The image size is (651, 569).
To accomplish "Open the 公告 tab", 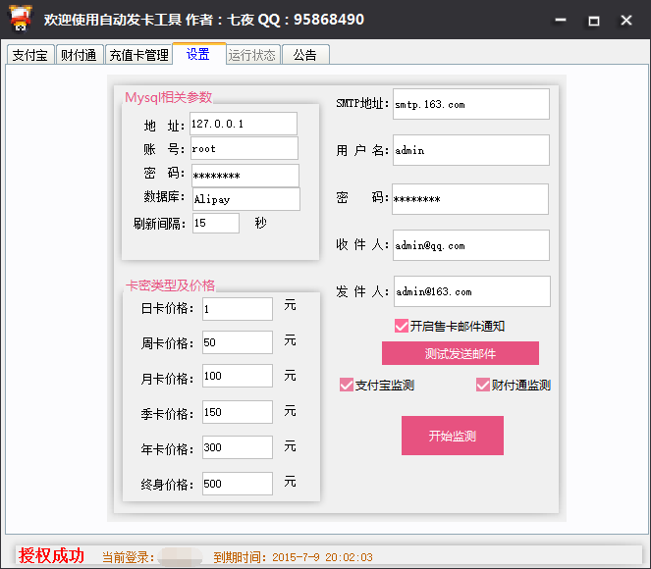I will 305,54.
